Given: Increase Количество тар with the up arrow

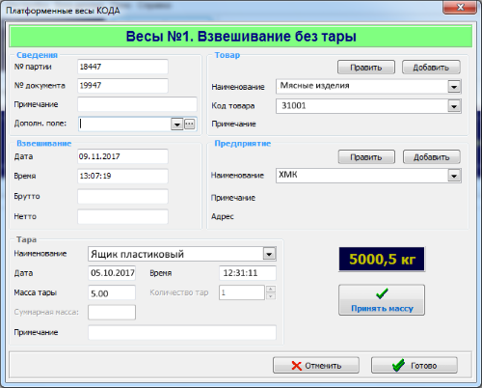Looking at the screenshot, I should tap(271, 289).
